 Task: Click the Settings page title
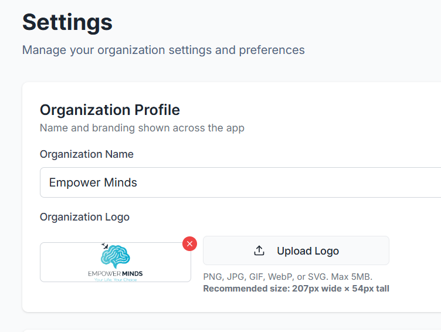click(x=67, y=22)
